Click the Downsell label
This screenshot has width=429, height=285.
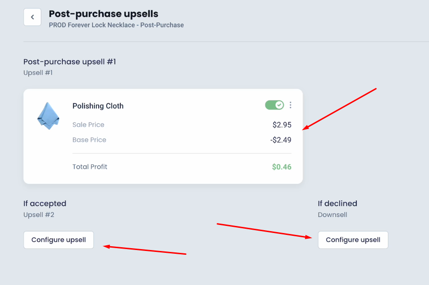click(332, 215)
